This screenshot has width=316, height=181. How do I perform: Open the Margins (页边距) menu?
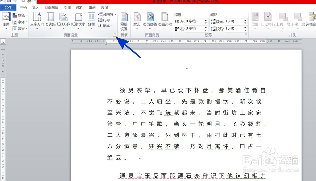[x=50, y=20]
